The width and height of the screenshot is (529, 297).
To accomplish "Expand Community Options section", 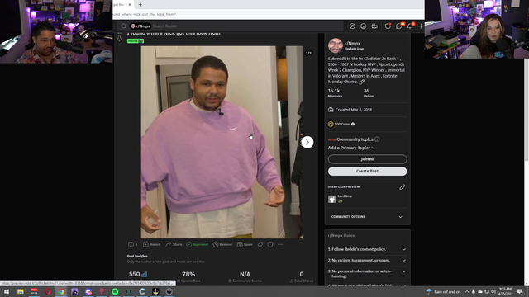I will [x=367, y=217].
